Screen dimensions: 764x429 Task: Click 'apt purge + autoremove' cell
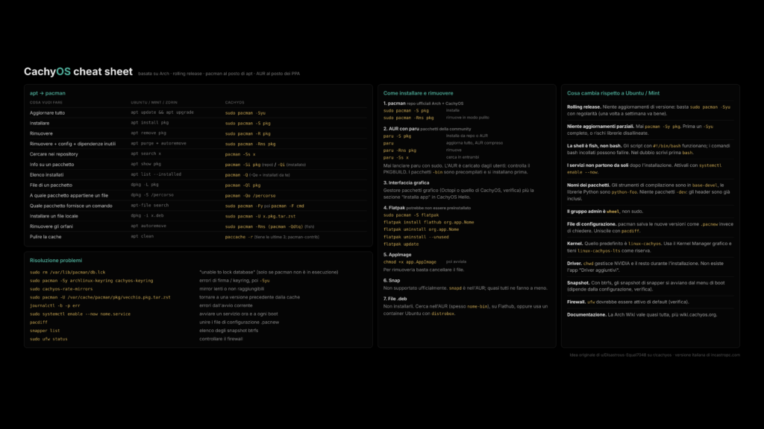pos(158,144)
